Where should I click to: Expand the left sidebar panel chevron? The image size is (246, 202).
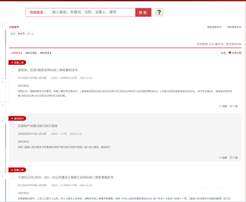coord(3,26)
